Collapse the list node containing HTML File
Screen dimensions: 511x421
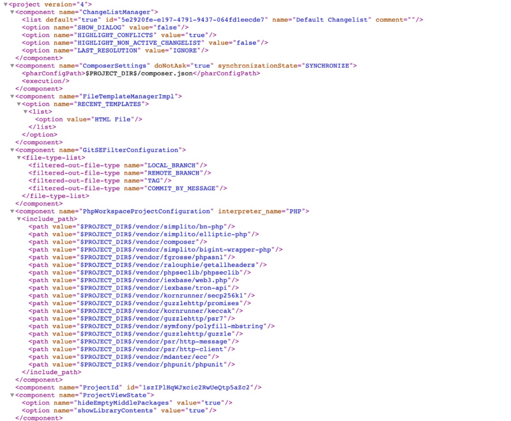25,112
